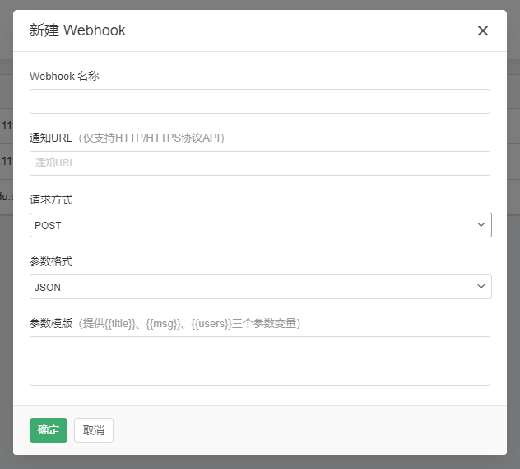Click the 参数格式 label

click(51, 261)
